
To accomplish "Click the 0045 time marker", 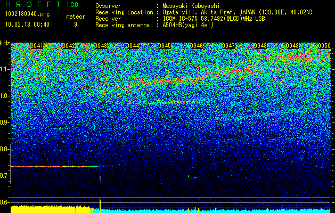I will pos(165,46).
